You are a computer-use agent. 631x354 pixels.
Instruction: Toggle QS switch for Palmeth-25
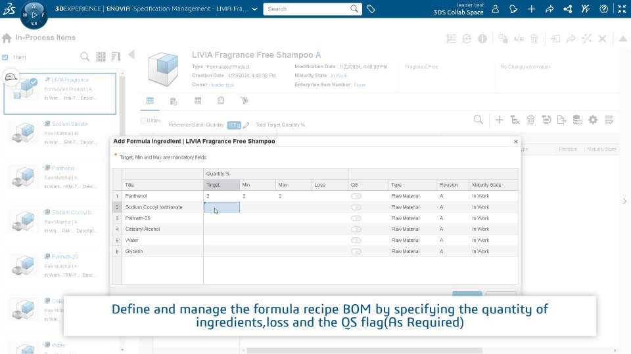coord(356,218)
